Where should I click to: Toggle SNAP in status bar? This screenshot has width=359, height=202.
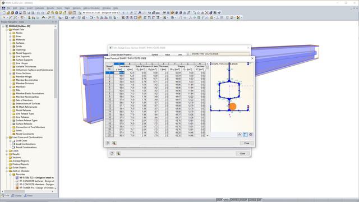(219, 200)
